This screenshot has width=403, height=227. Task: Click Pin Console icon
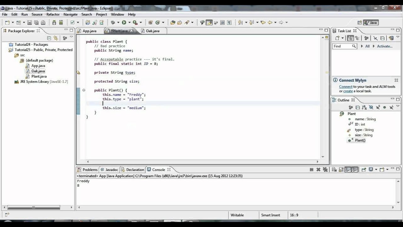coord(364,170)
